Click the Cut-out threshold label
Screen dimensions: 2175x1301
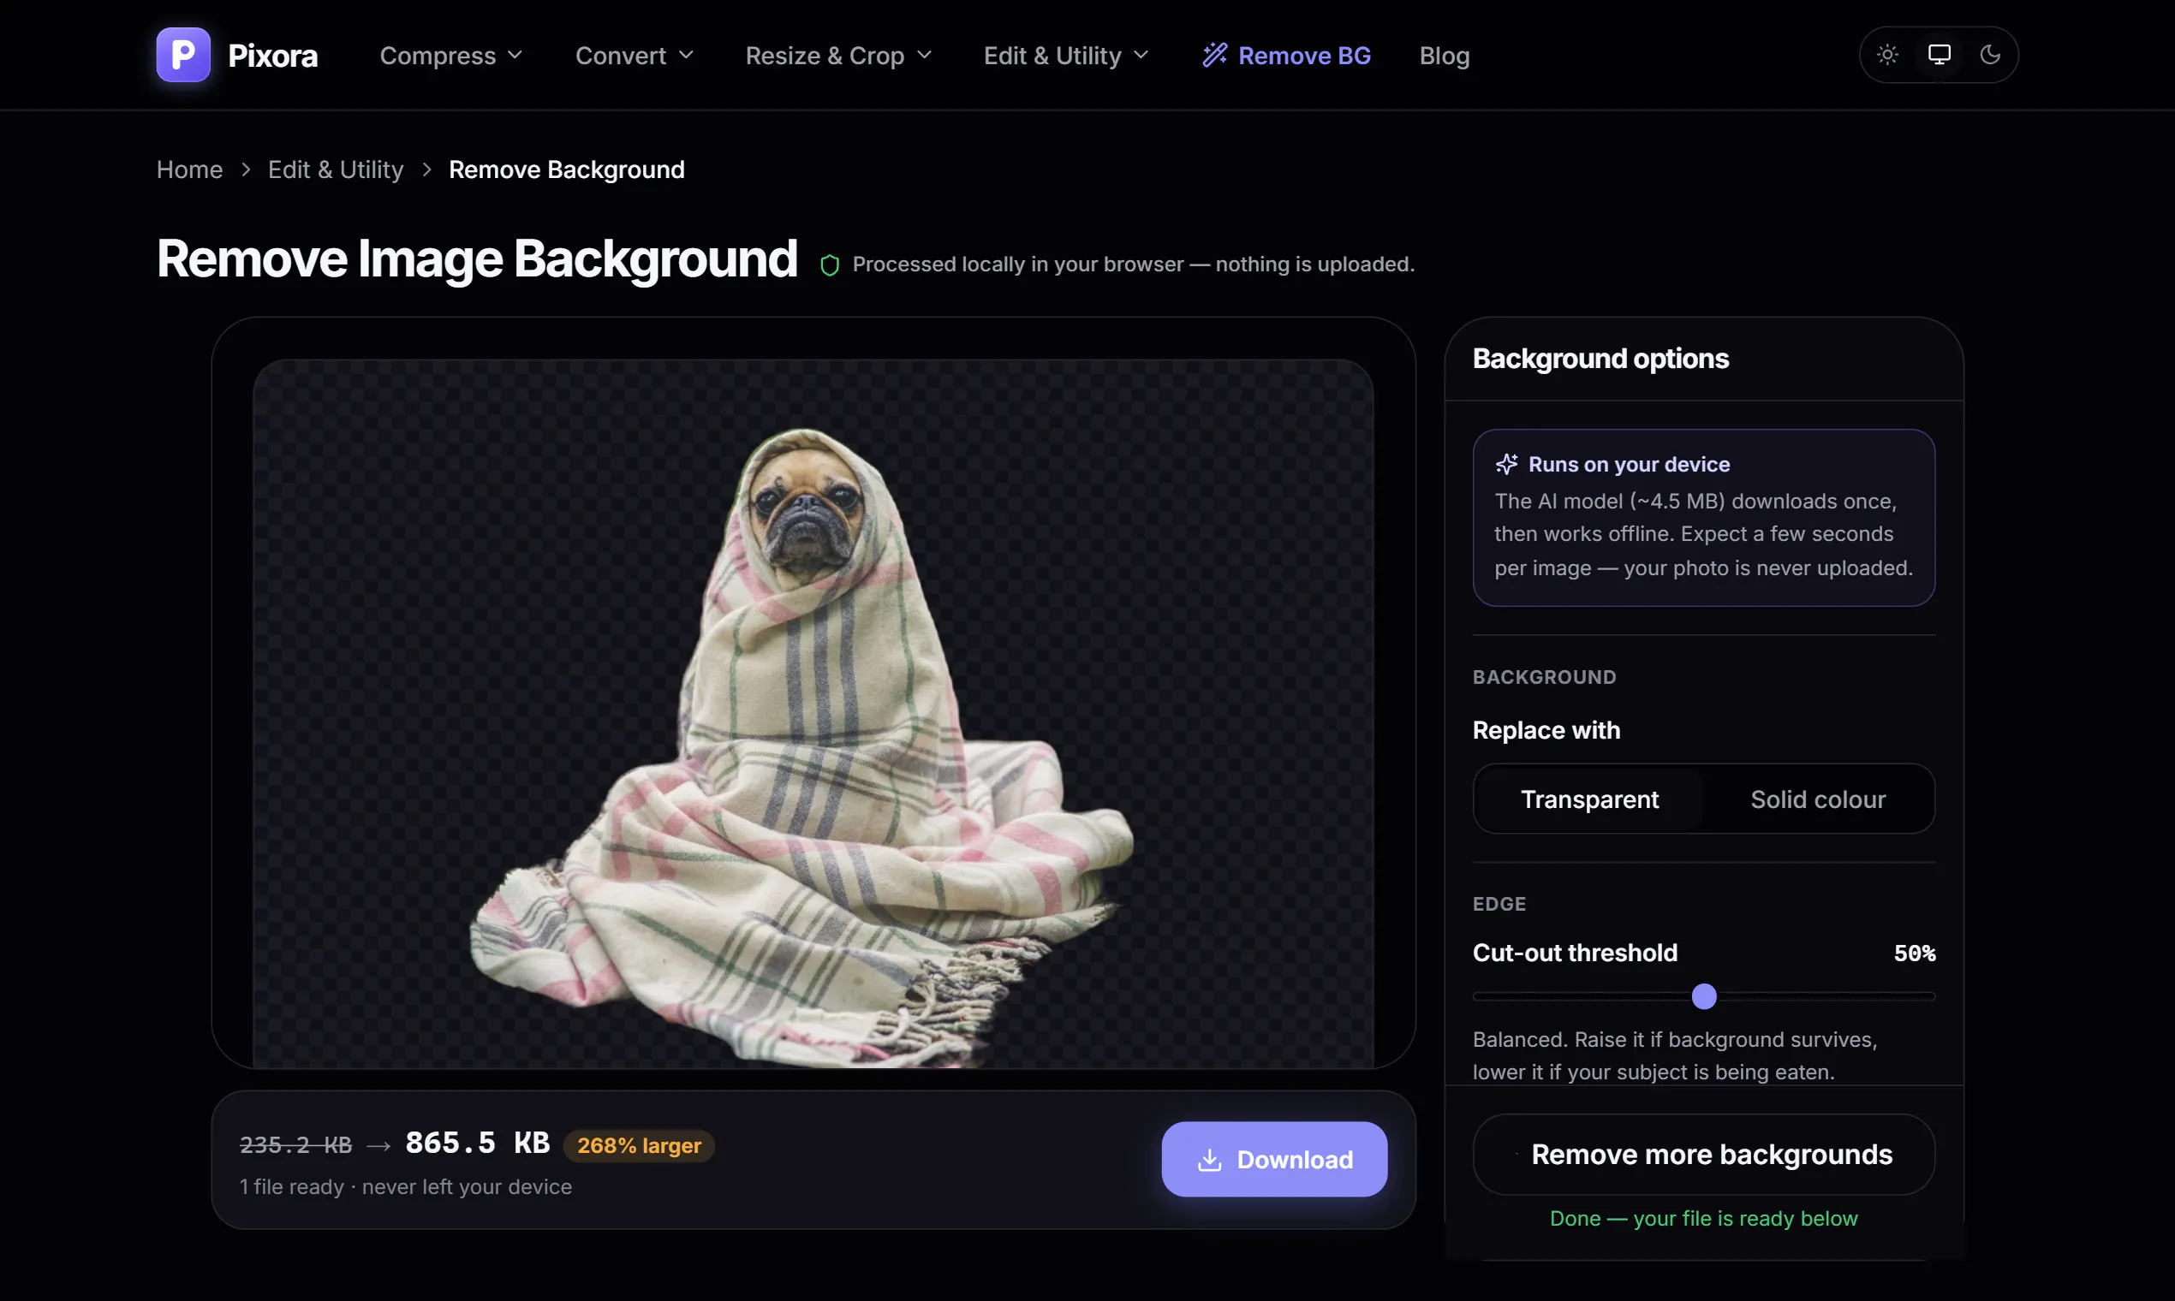click(1575, 952)
